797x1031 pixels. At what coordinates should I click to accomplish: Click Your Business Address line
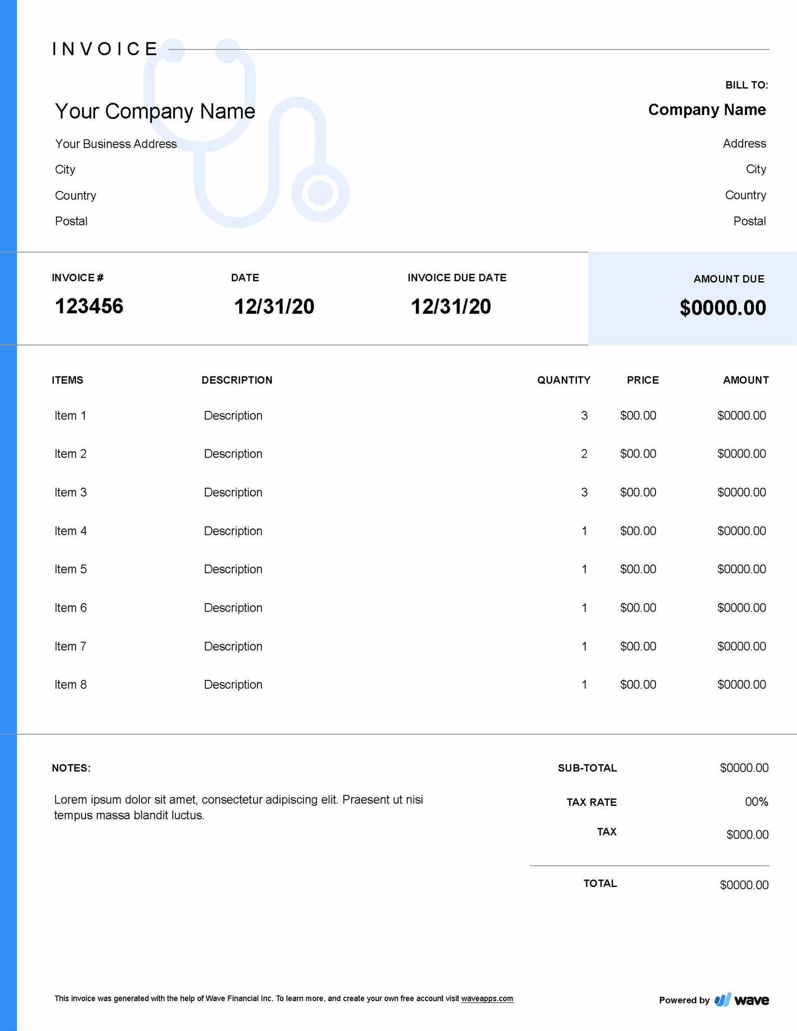[x=116, y=144]
